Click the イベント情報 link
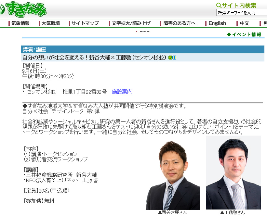267x216 pixels. [x=247, y=34]
